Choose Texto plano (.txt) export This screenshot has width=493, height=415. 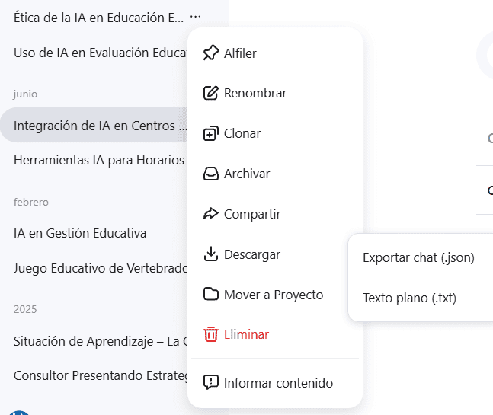409,298
